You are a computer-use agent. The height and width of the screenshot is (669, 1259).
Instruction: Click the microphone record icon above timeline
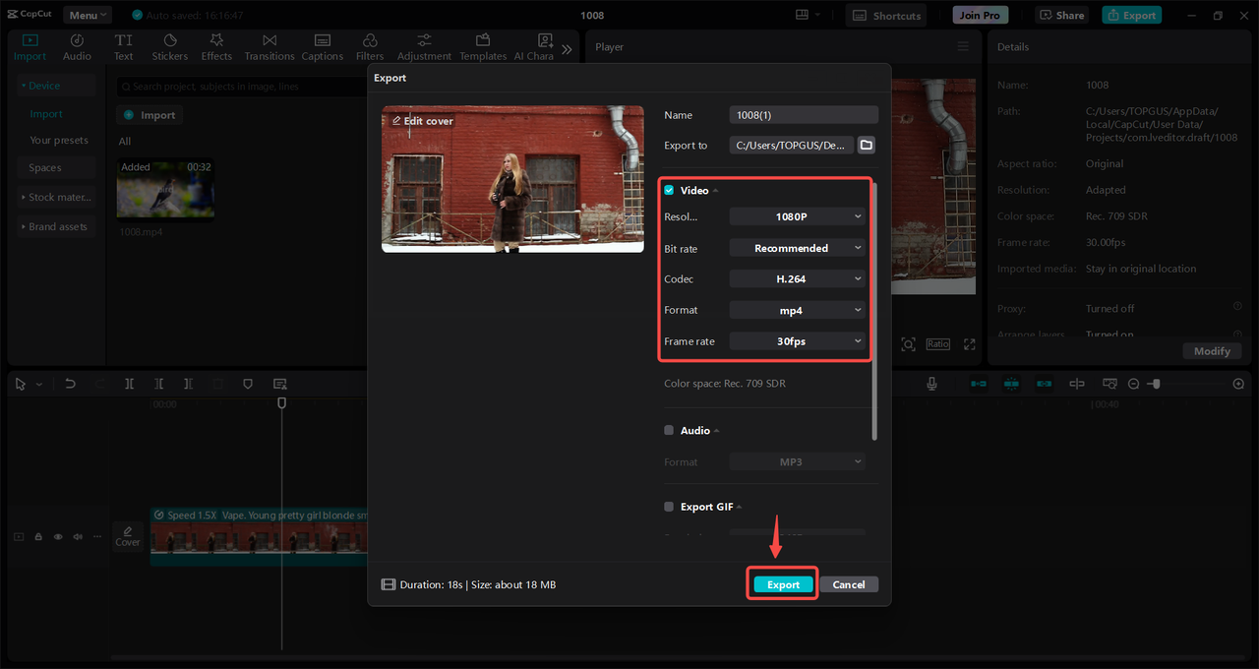tap(931, 384)
